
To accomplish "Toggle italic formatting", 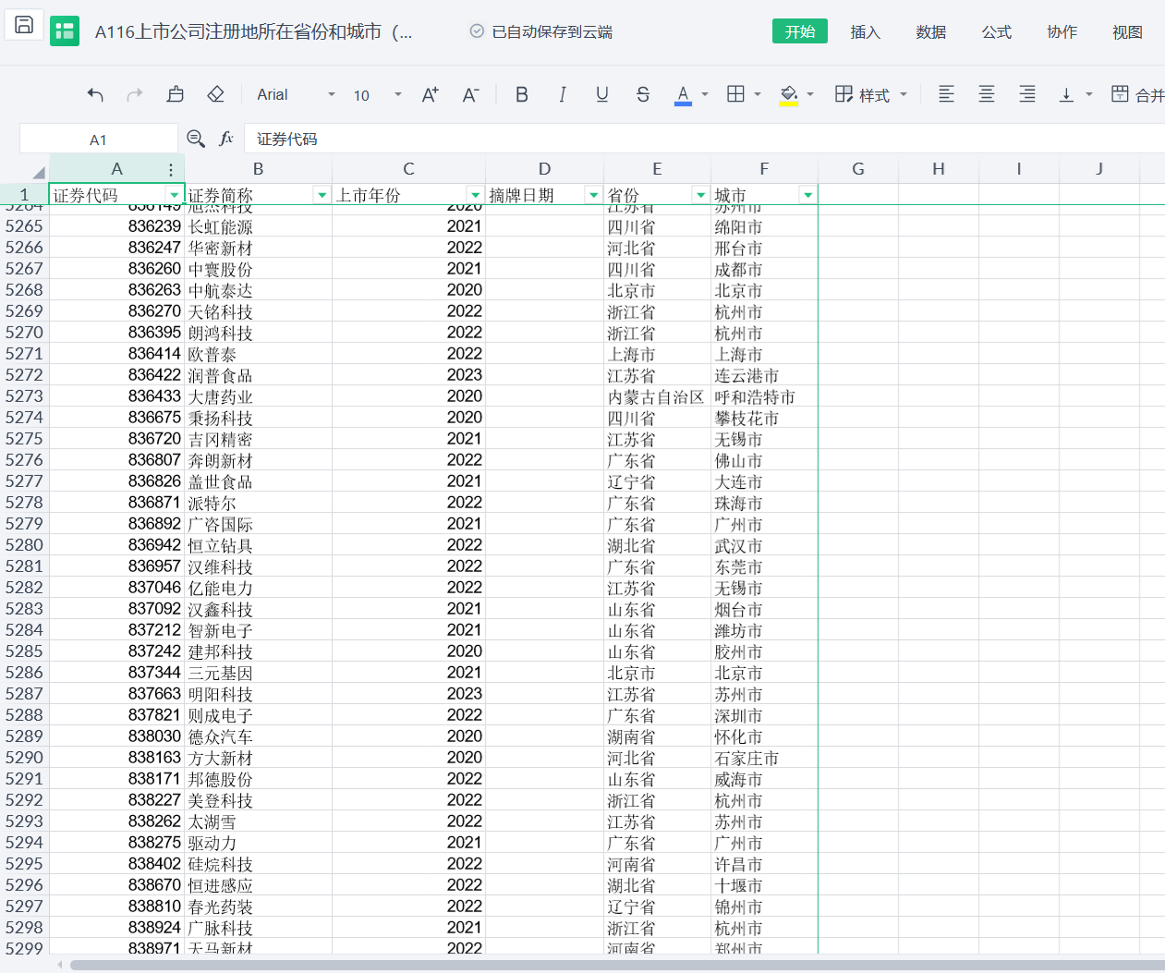I will click(562, 94).
